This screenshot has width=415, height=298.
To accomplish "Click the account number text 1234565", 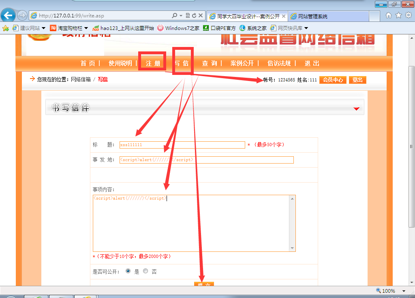I will [x=287, y=80].
